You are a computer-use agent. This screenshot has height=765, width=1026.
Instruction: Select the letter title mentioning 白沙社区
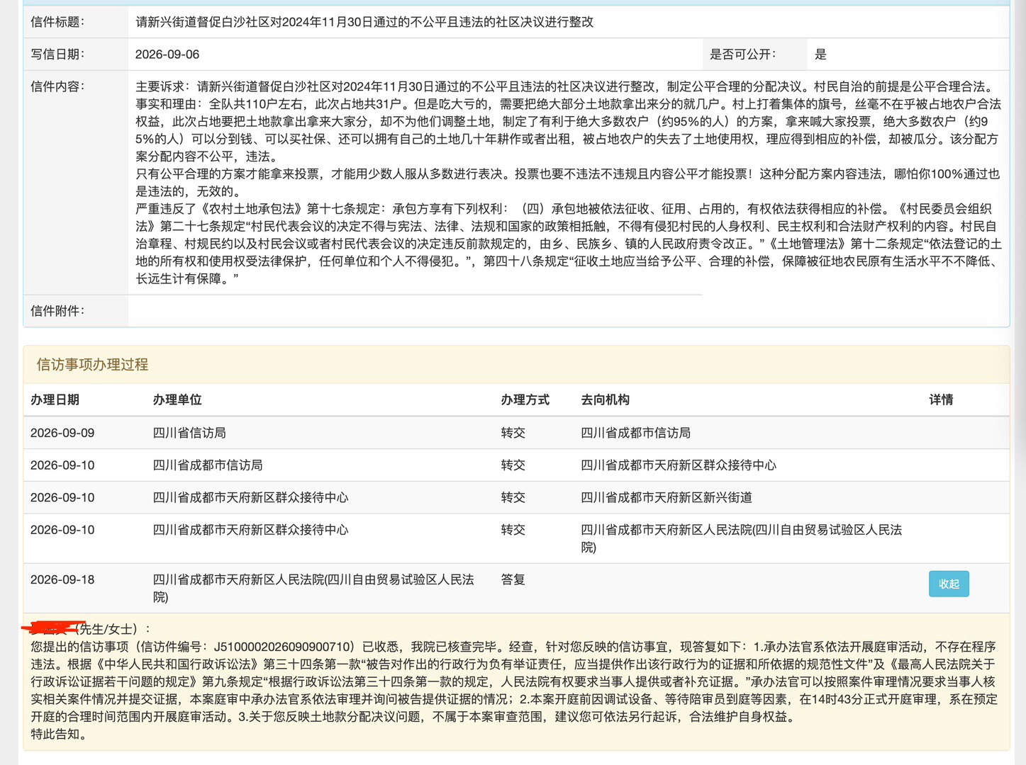[364, 22]
